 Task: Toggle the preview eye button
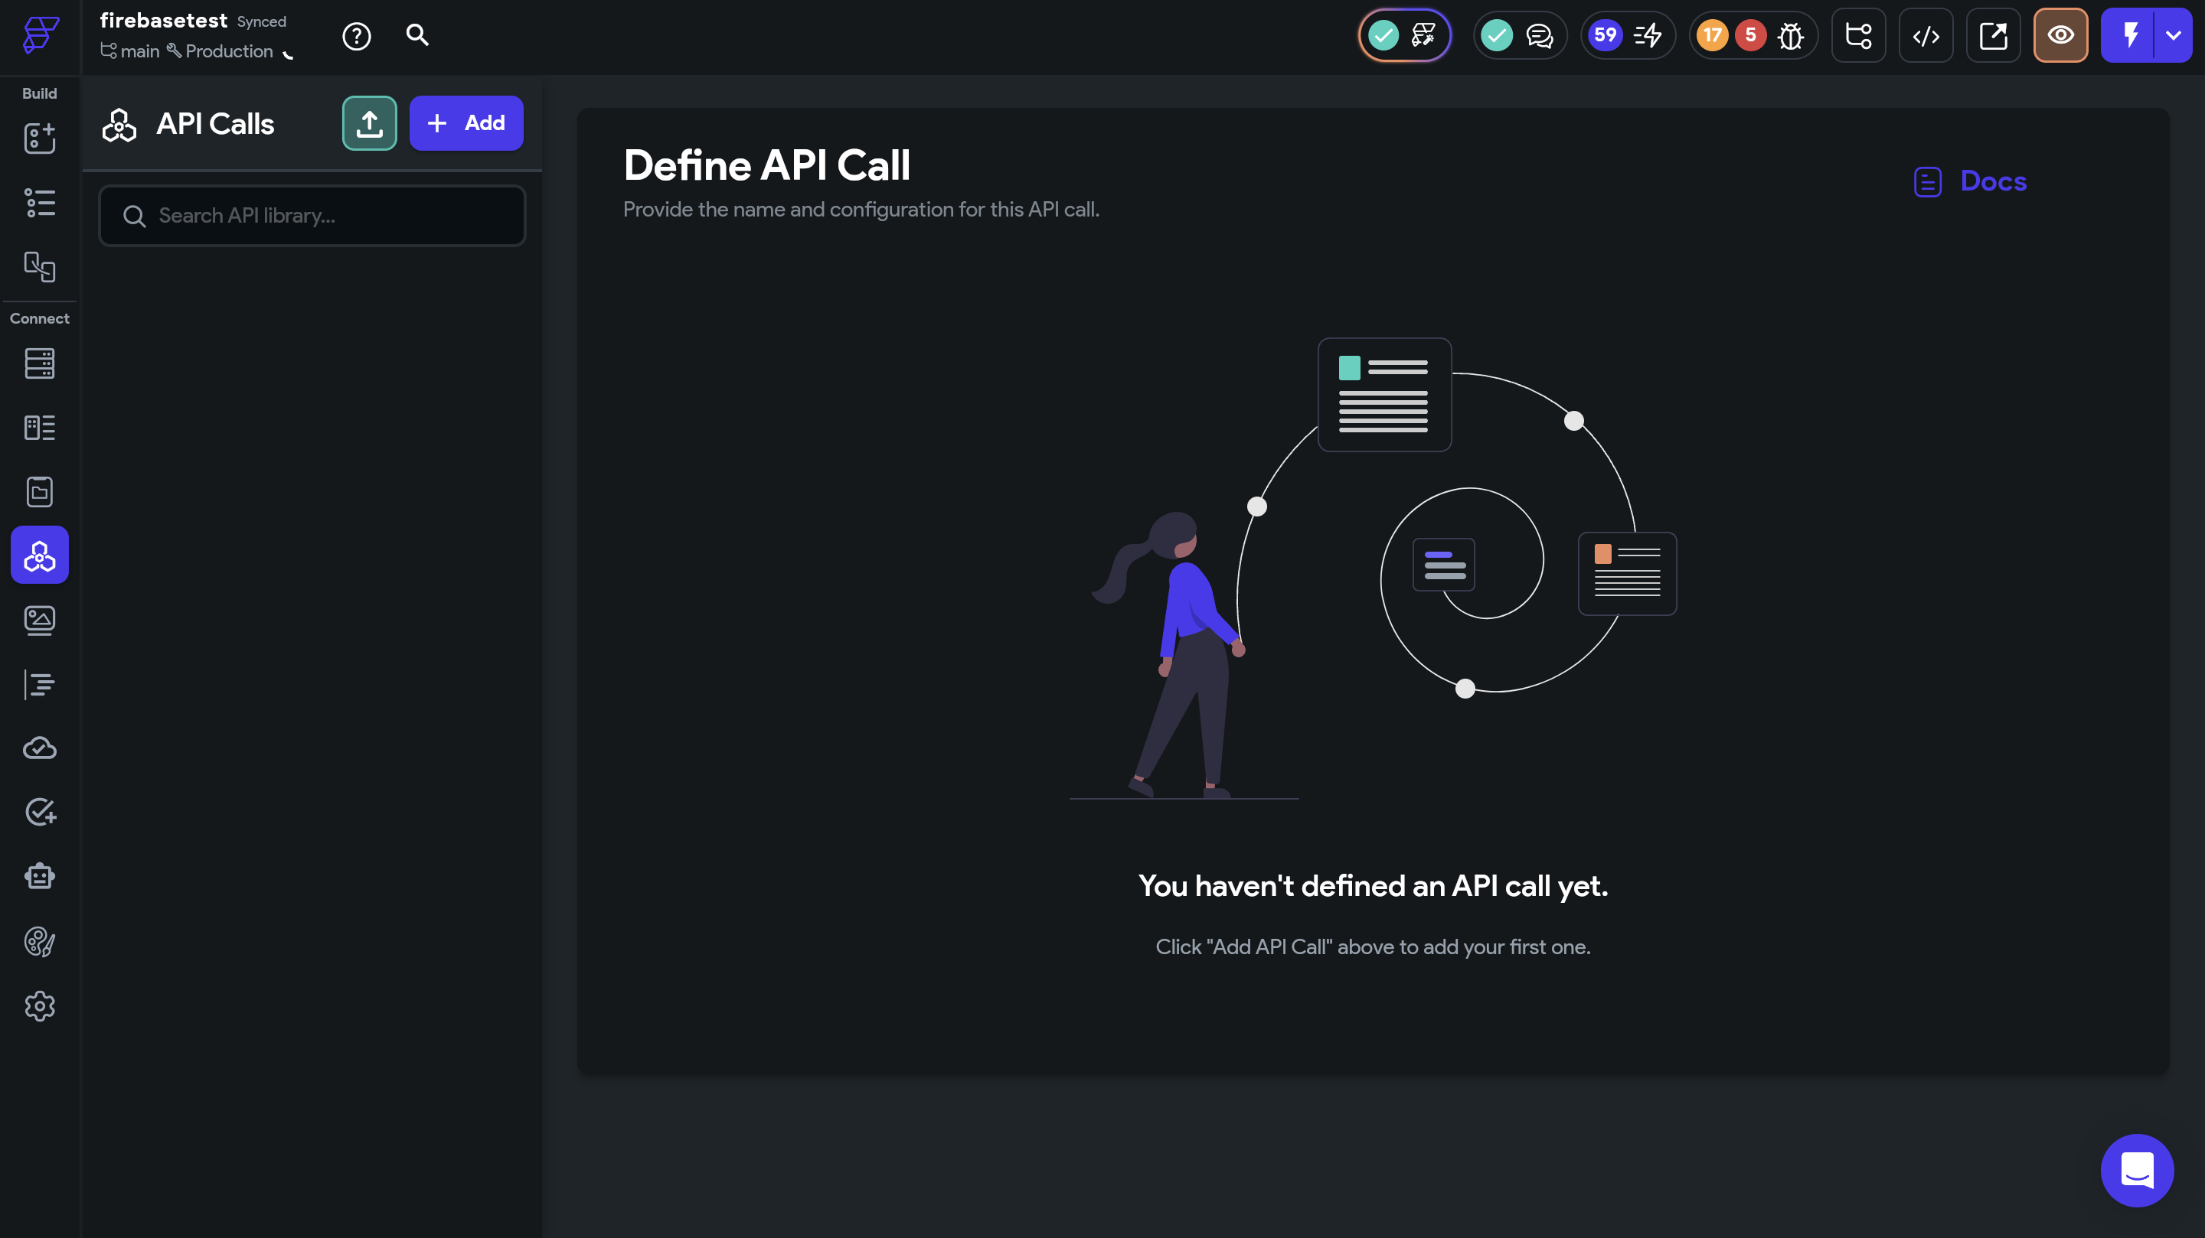click(x=2060, y=36)
